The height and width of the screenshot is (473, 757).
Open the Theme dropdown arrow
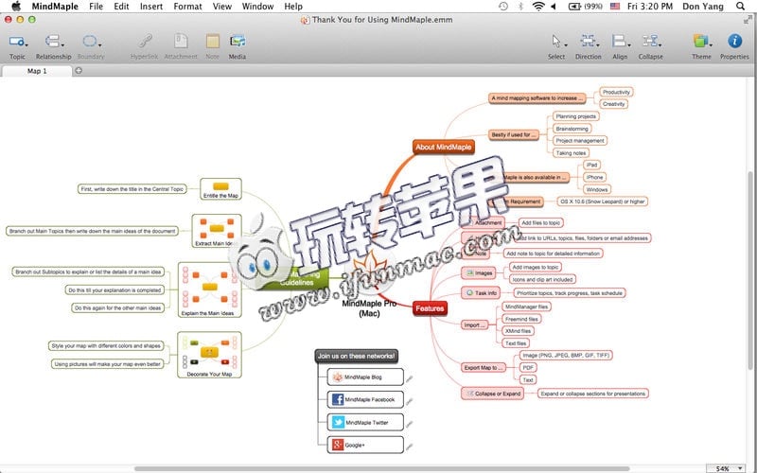711,44
